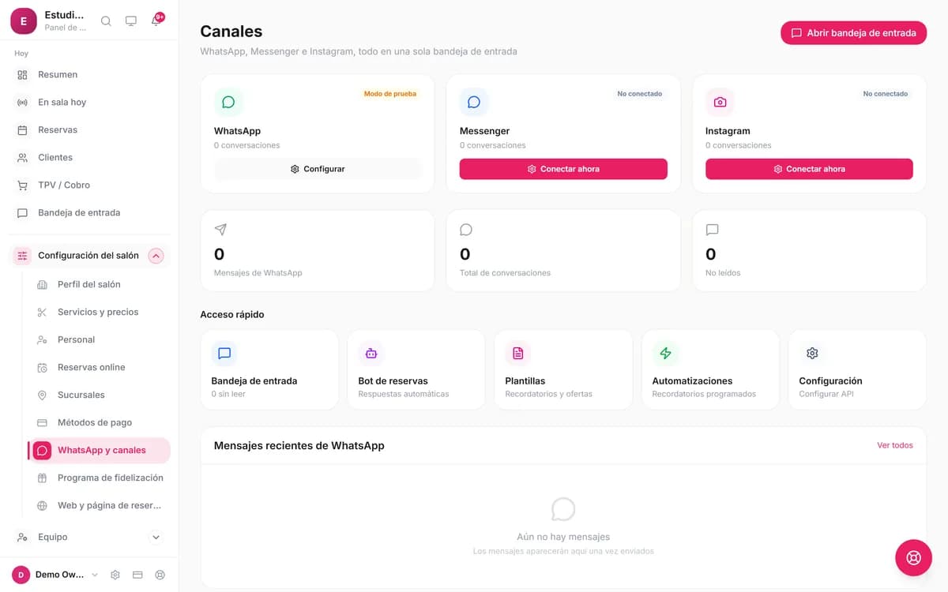Click the Automatizaciones lightning bolt icon

[x=665, y=354]
